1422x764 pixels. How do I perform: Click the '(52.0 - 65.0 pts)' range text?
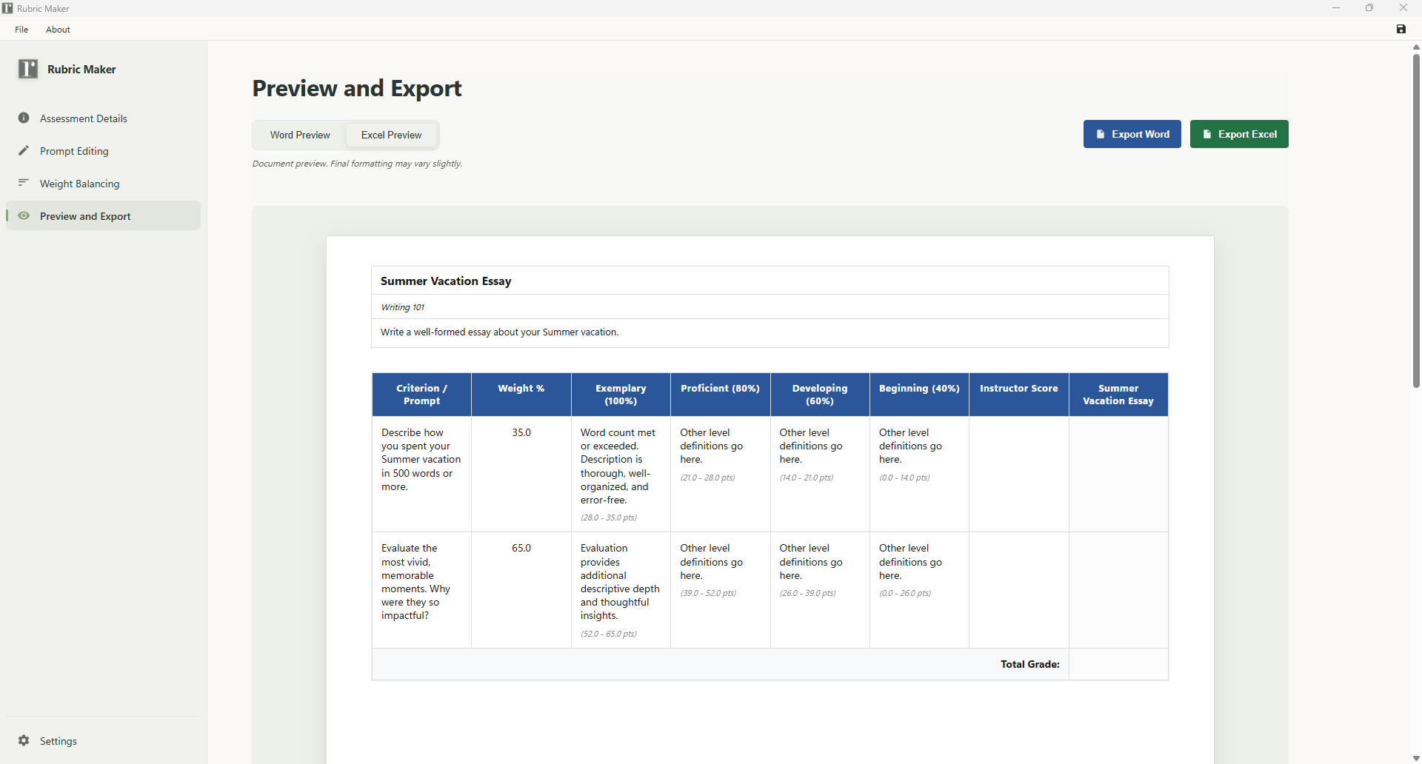(x=609, y=634)
